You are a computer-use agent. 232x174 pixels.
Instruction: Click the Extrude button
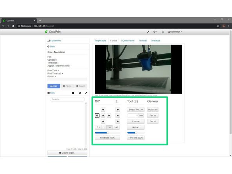point(136,121)
